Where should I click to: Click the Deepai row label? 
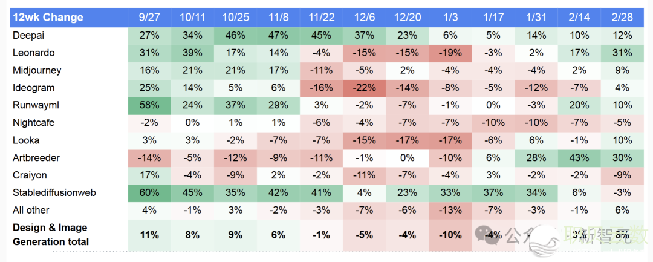(28, 36)
